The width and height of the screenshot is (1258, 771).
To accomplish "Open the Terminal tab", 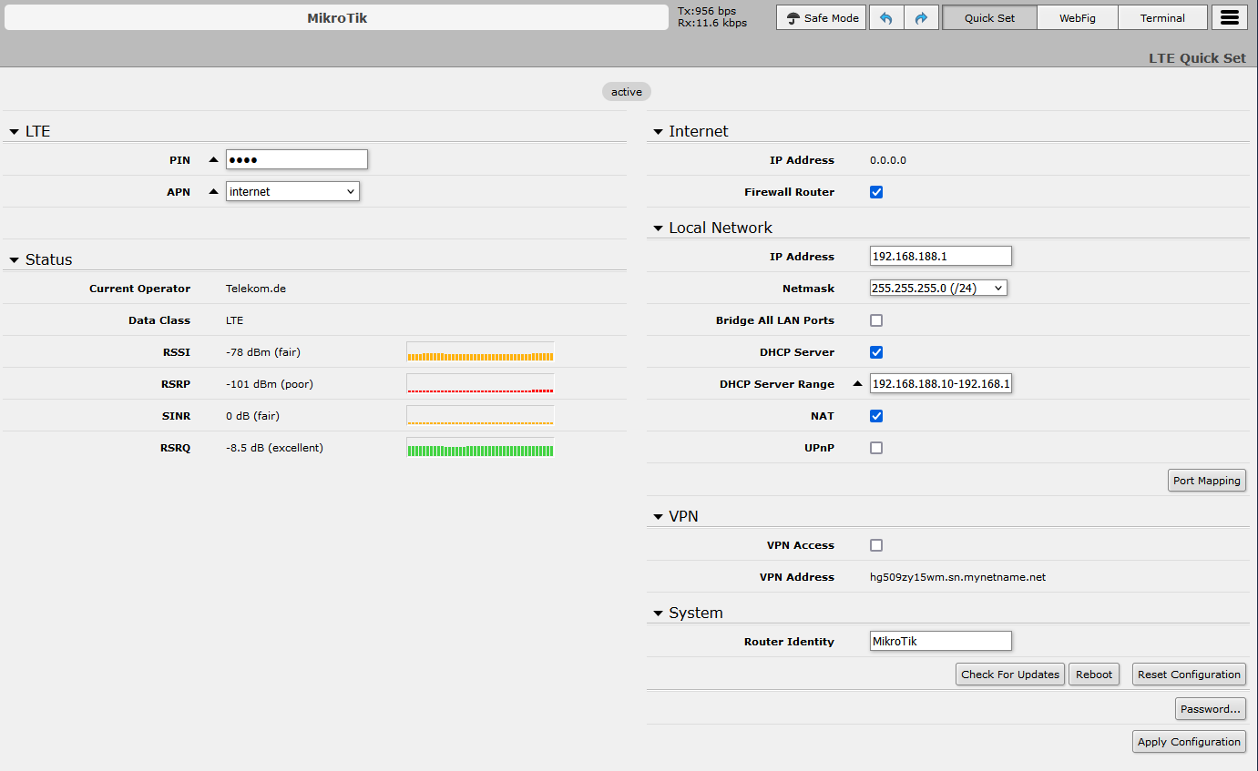I will tap(1162, 17).
